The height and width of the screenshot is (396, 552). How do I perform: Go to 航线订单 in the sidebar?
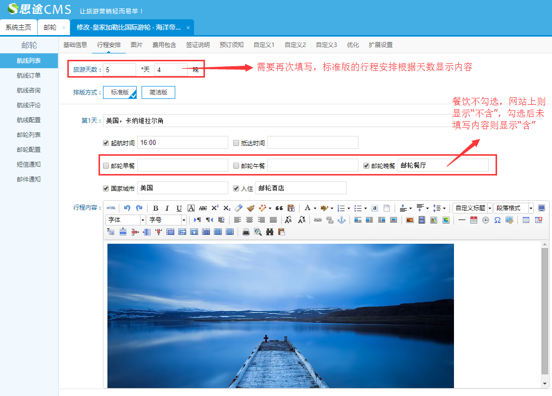pyautogui.click(x=29, y=76)
